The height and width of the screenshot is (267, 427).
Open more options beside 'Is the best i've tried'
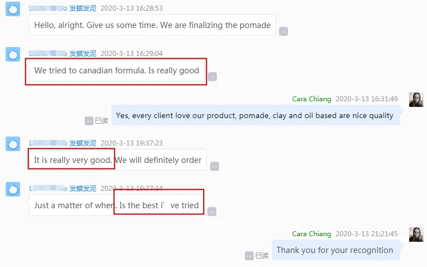(x=212, y=211)
